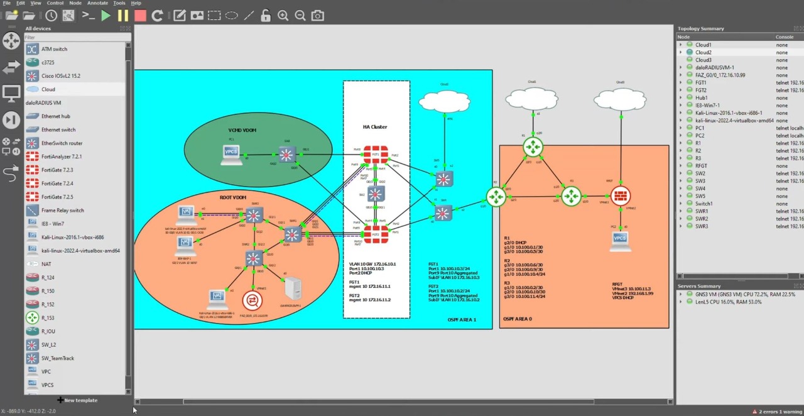The height and width of the screenshot is (416, 804).
Task: Expand Cloud2 node in Topology Summary
Action: tap(680, 52)
